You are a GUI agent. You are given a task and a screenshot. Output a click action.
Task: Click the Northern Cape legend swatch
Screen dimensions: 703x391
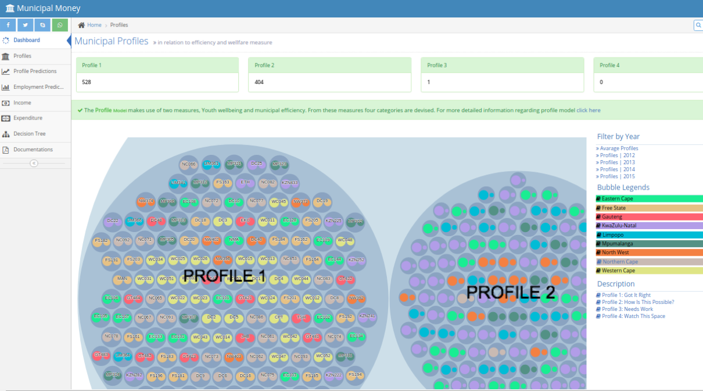(650, 262)
